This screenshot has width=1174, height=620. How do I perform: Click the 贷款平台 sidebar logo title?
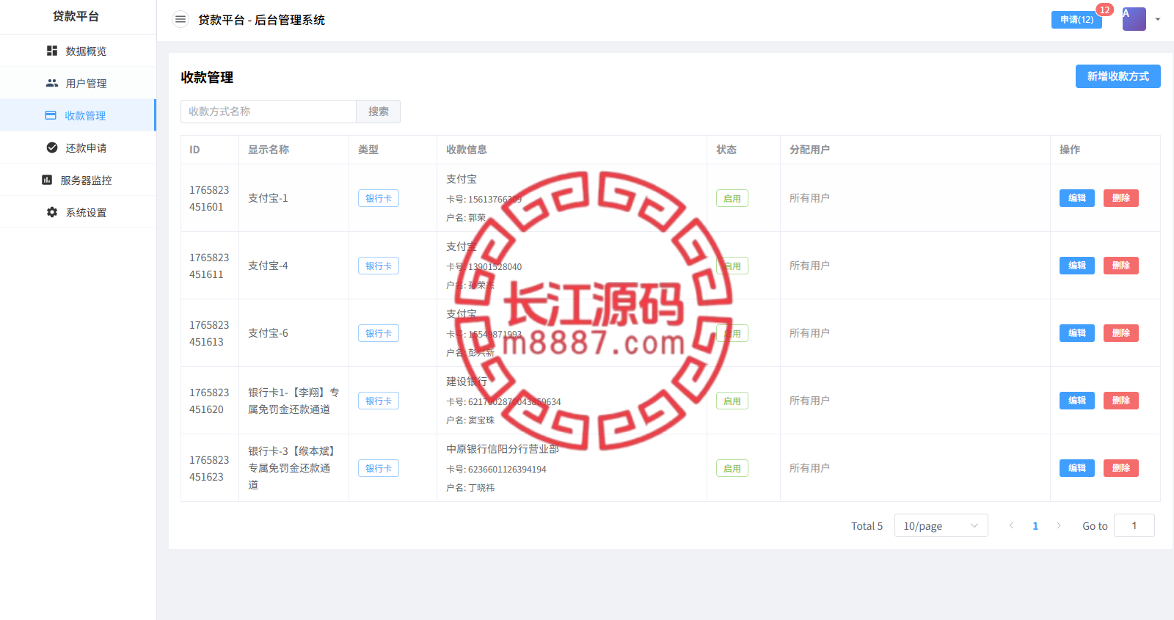[76, 16]
